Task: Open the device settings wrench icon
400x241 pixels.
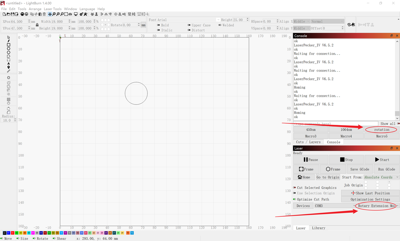Action: pos(85,14)
